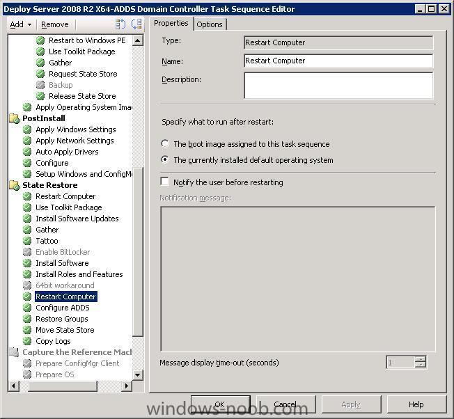Click the green check icon beside Copy Logs
Viewport: 454px width, 419px height.
27,341
